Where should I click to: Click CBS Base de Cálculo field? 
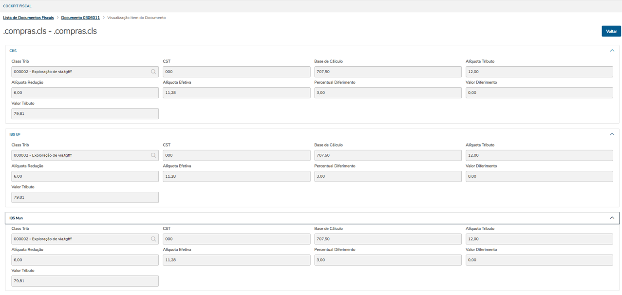click(388, 72)
